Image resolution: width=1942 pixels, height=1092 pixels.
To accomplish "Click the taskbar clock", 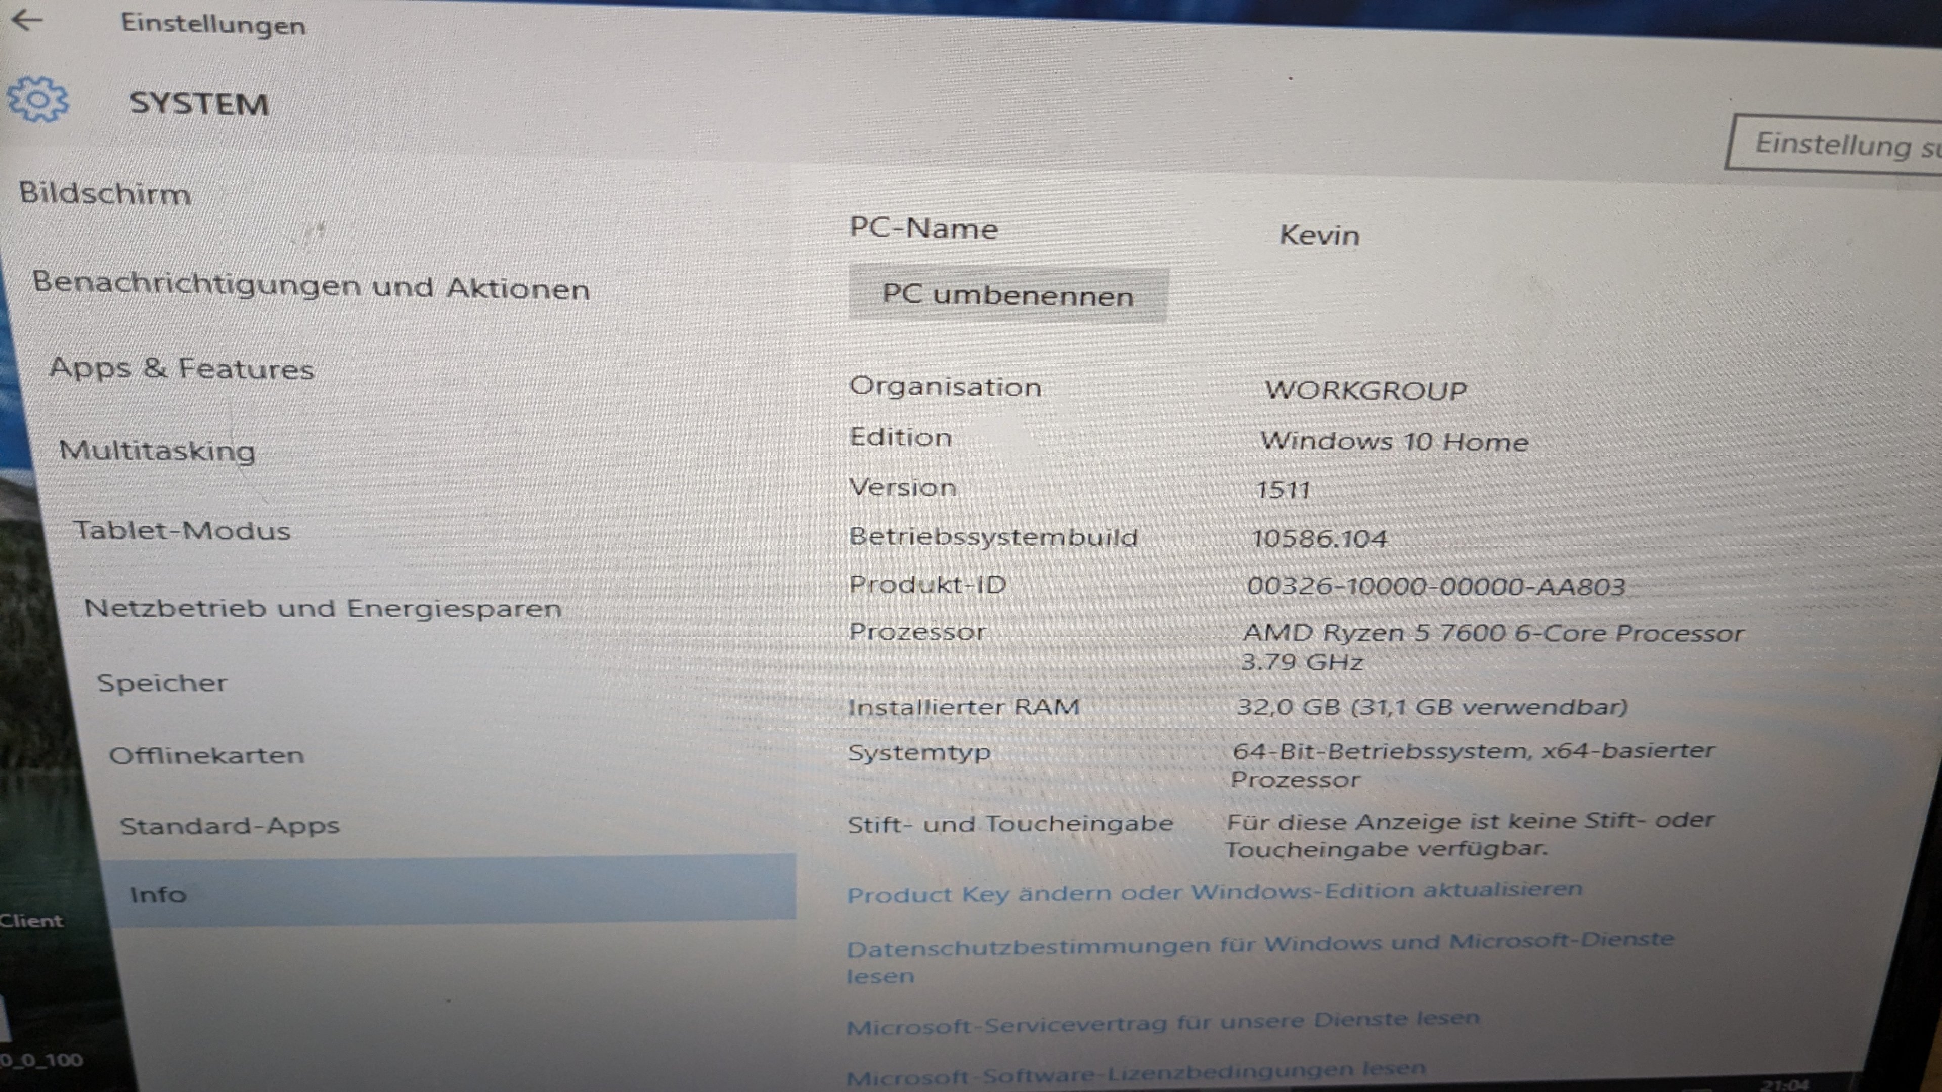I will click(x=1786, y=1085).
